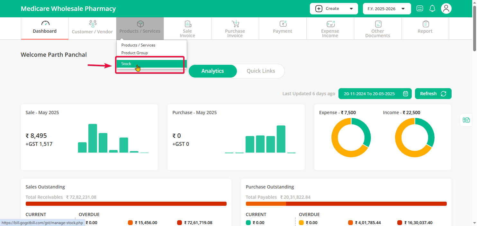The height and width of the screenshot is (226, 477).
Task: Click the calendar icon in date range
Action: [x=405, y=94]
